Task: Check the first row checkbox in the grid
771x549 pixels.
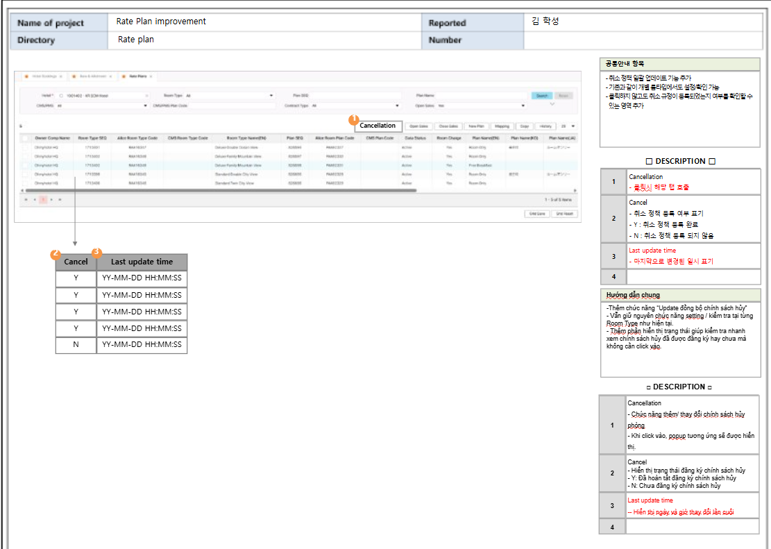Action: point(26,148)
